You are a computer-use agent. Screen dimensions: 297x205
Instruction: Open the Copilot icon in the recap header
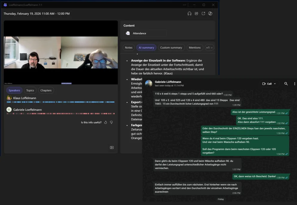coord(210,13)
